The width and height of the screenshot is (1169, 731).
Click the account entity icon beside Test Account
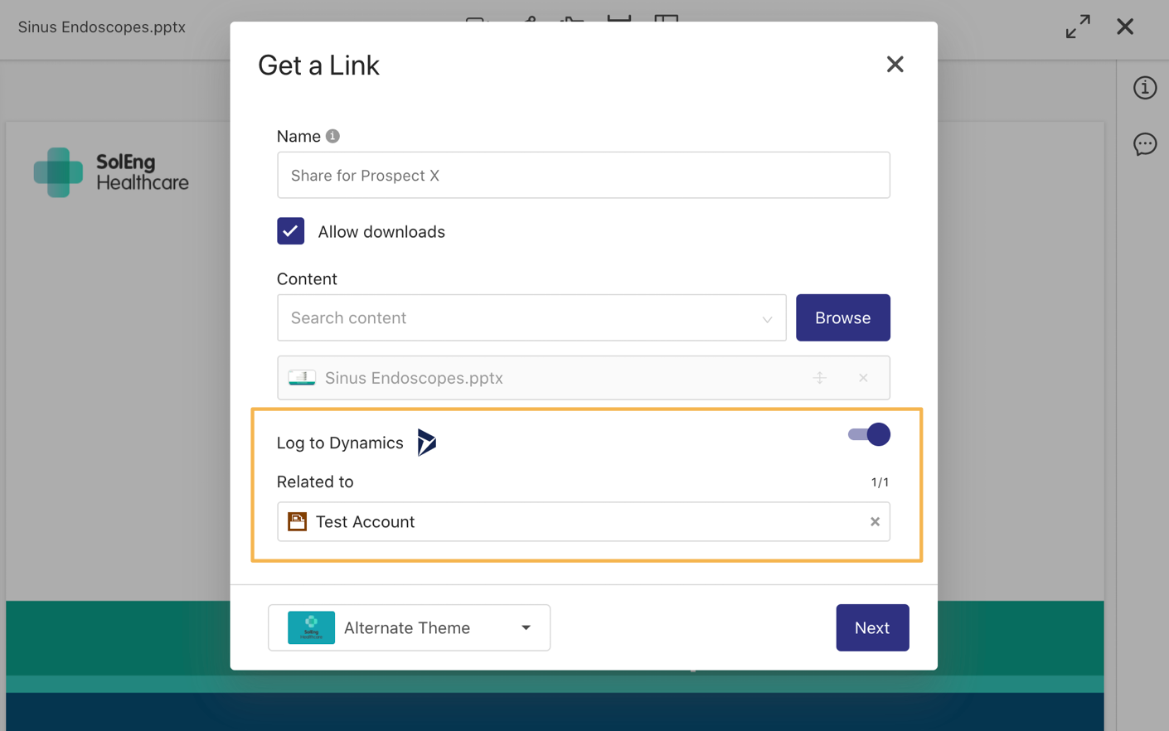[298, 521]
